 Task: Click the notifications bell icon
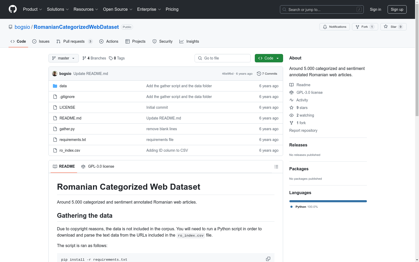[x=325, y=27]
